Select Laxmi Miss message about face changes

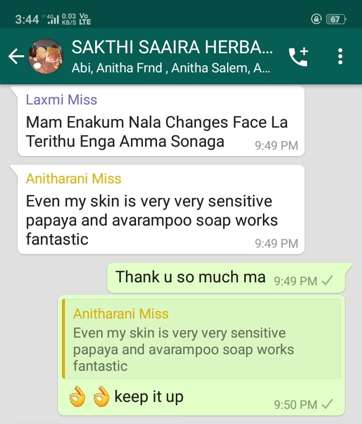point(161,121)
